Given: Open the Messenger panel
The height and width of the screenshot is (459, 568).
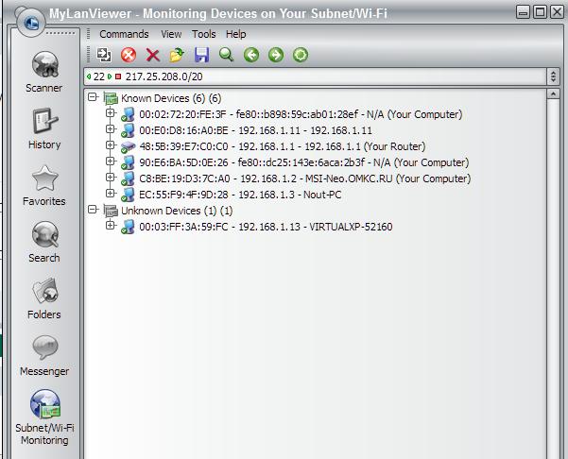Looking at the screenshot, I should point(44,355).
